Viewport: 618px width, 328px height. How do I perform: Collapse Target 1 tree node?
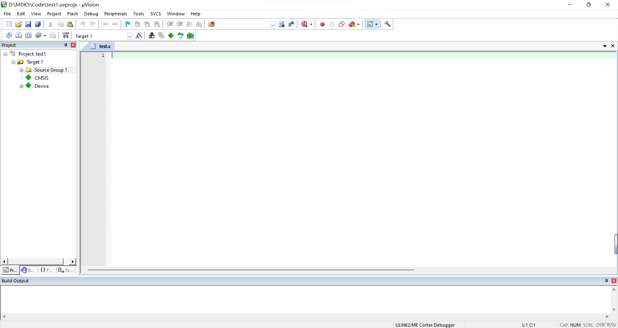14,62
